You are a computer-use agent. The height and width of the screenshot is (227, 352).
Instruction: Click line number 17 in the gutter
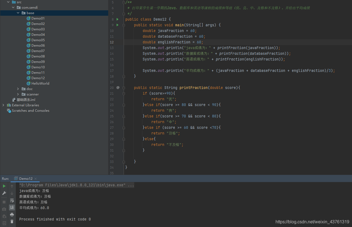tap(112, 71)
